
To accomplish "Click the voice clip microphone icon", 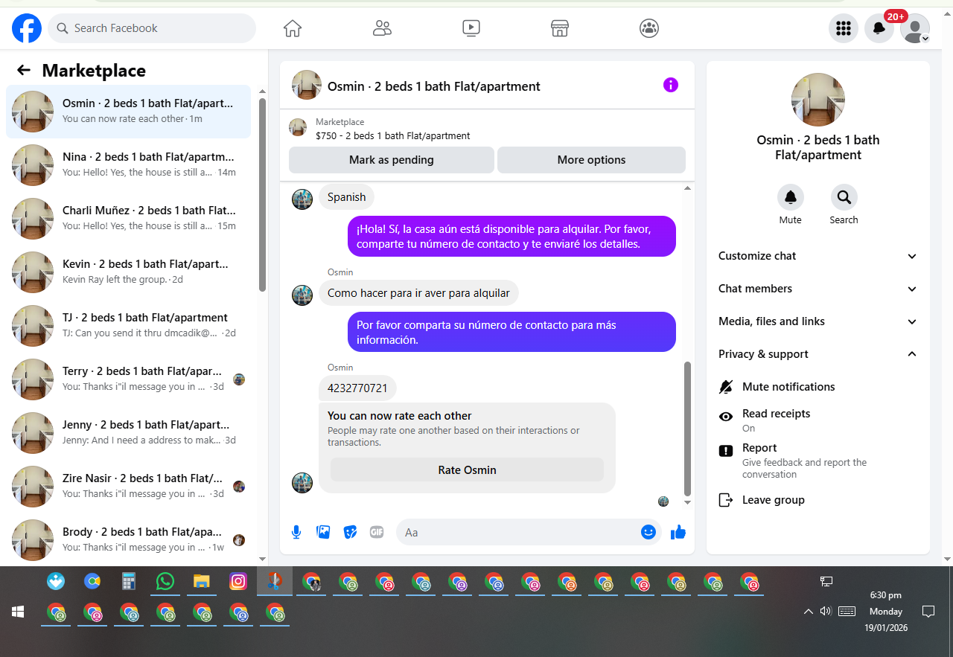I will [x=296, y=532].
